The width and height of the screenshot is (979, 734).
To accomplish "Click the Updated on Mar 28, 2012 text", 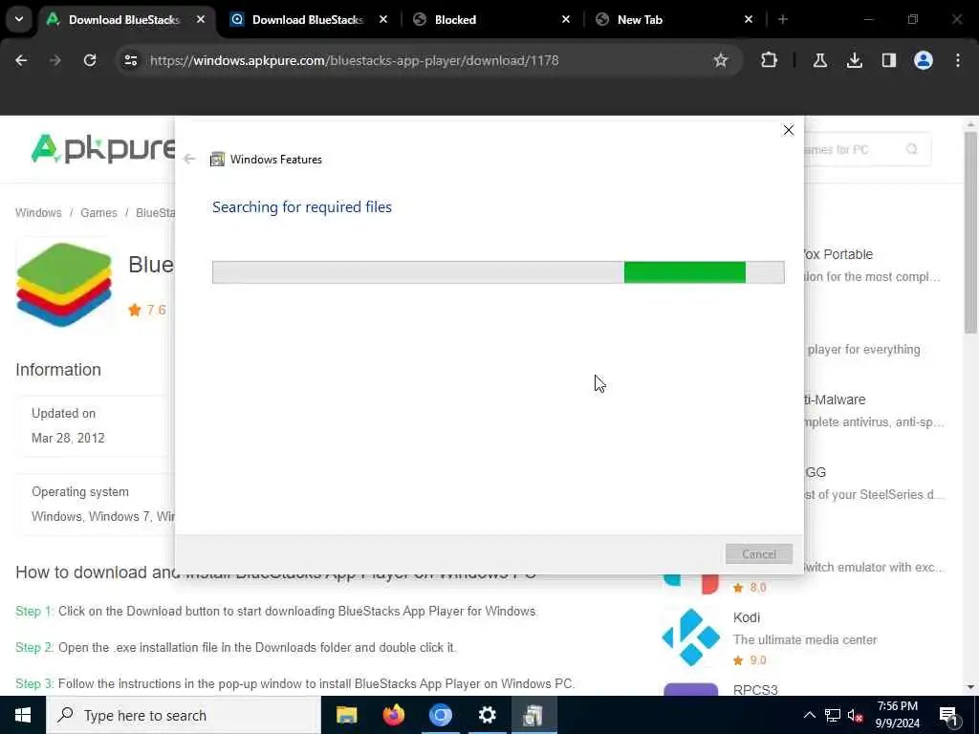I will click(68, 425).
